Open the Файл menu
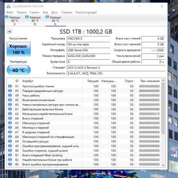Image resolution: width=178 pixels, height=178 pixels. coord(10,12)
